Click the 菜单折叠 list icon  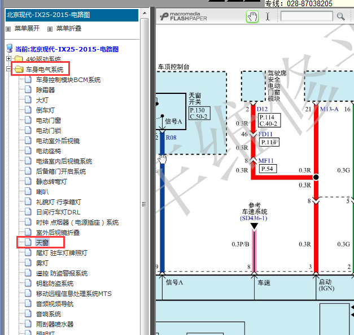50,29
